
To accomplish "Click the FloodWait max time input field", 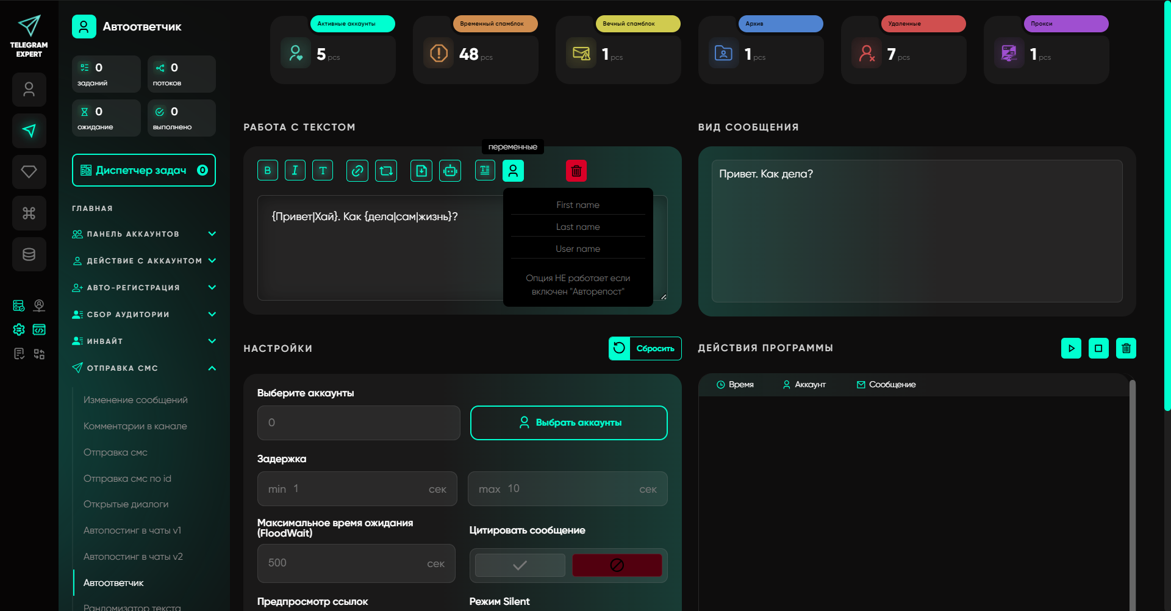I will coord(356,563).
